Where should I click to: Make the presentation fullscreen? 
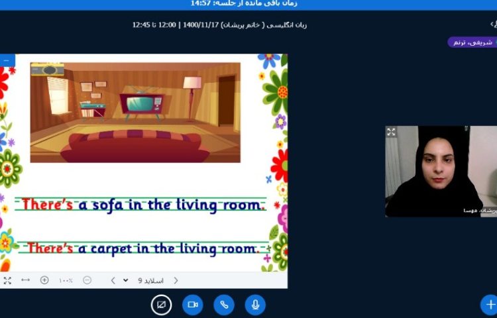[x=7, y=280]
